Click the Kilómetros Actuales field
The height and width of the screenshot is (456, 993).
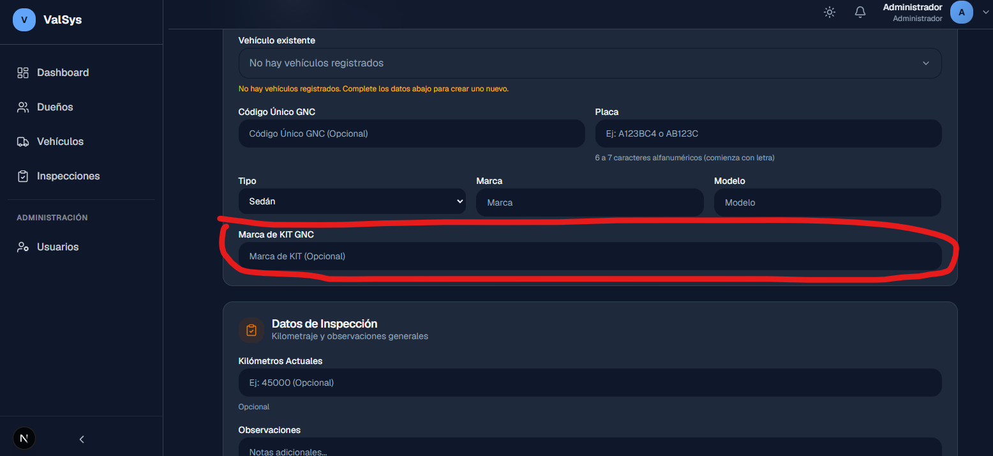click(x=590, y=383)
